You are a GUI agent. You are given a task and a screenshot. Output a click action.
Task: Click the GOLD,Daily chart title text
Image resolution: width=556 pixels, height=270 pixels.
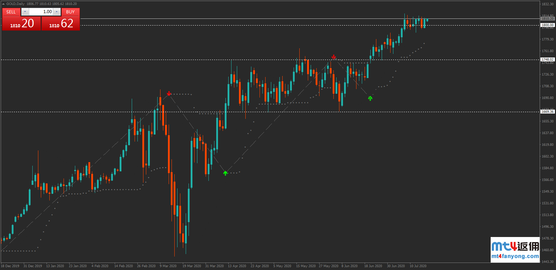[16, 4]
